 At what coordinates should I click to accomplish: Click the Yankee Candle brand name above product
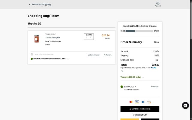click(x=50, y=34)
